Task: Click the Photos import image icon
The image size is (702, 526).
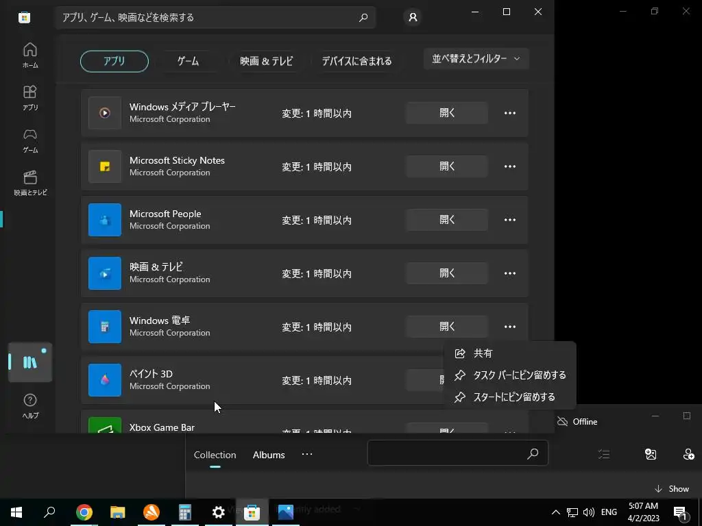Action: pyautogui.click(x=651, y=455)
